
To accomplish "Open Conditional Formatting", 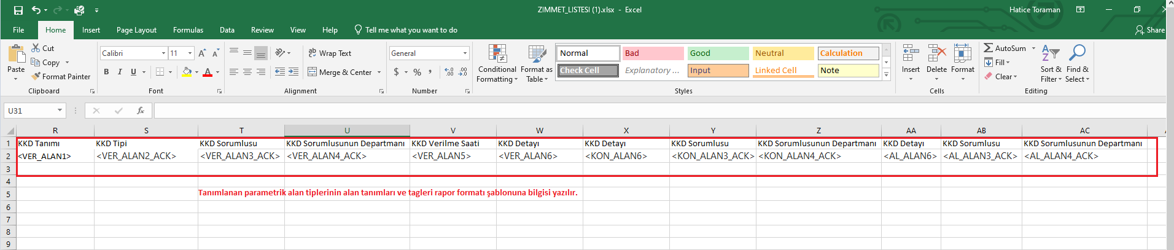I will pos(497,64).
